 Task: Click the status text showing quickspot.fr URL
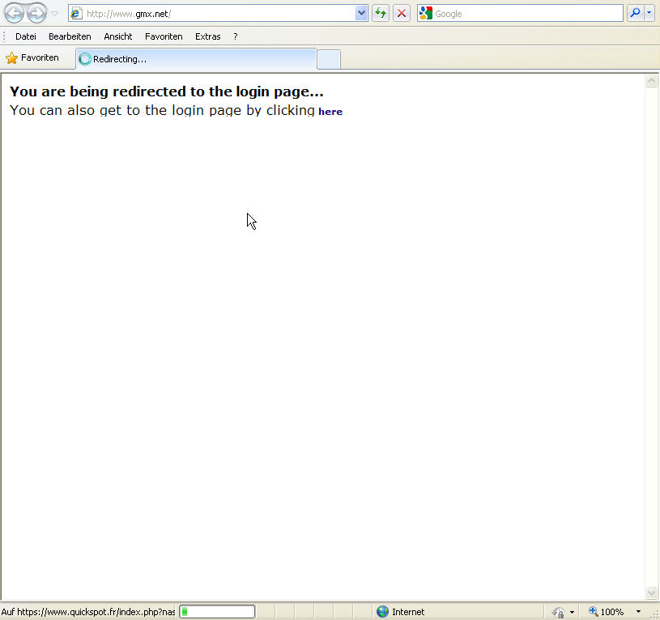(x=88, y=612)
